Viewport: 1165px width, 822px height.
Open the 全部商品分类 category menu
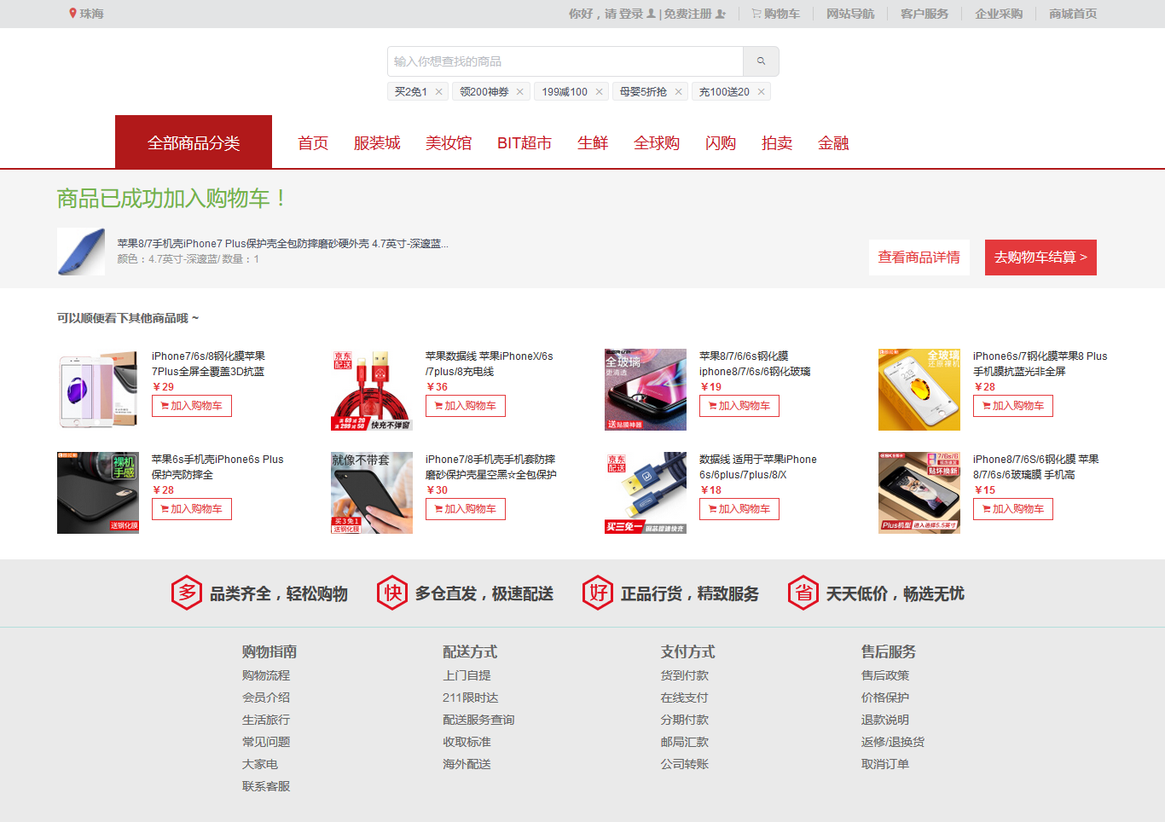[x=194, y=142]
